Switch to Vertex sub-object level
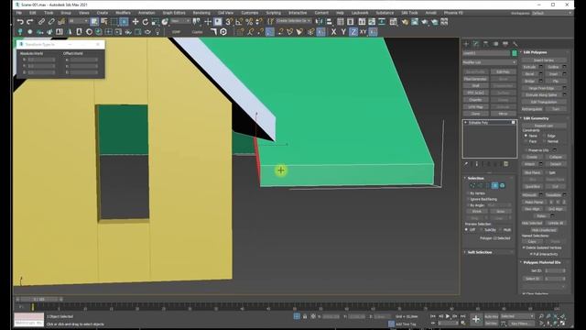This screenshot has height=330, width=586. click(472, 185)
